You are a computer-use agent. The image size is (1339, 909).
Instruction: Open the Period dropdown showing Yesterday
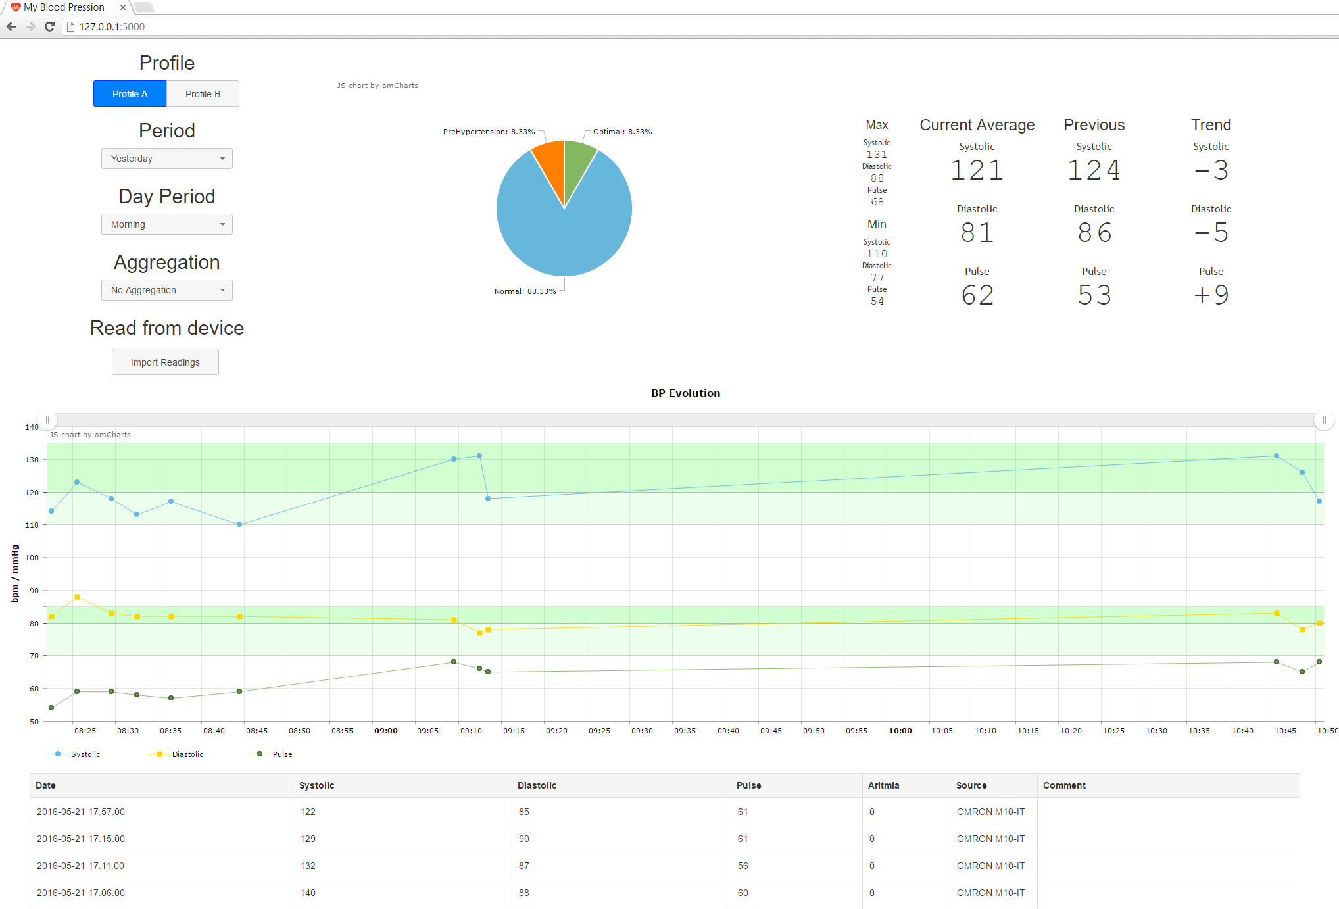(167, 159)
